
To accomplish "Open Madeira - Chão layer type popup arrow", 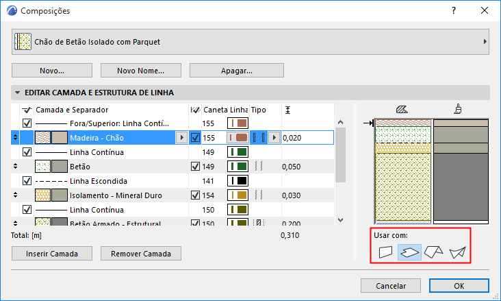I will click(274, 138).
